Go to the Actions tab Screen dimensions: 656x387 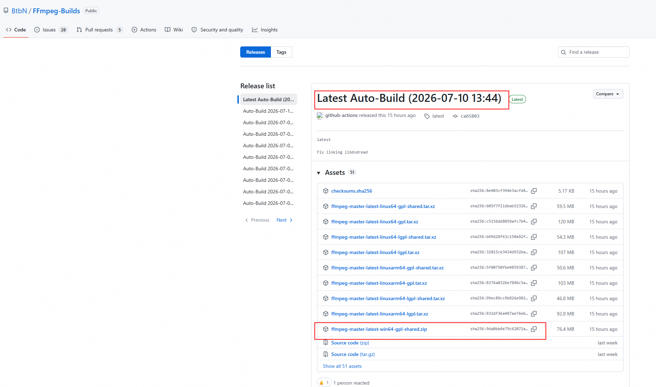(144, 30)
